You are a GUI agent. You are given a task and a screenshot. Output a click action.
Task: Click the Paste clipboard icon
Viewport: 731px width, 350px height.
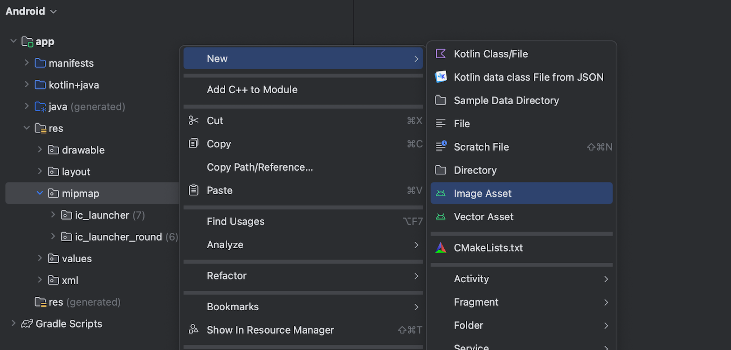tap(193, 190)
